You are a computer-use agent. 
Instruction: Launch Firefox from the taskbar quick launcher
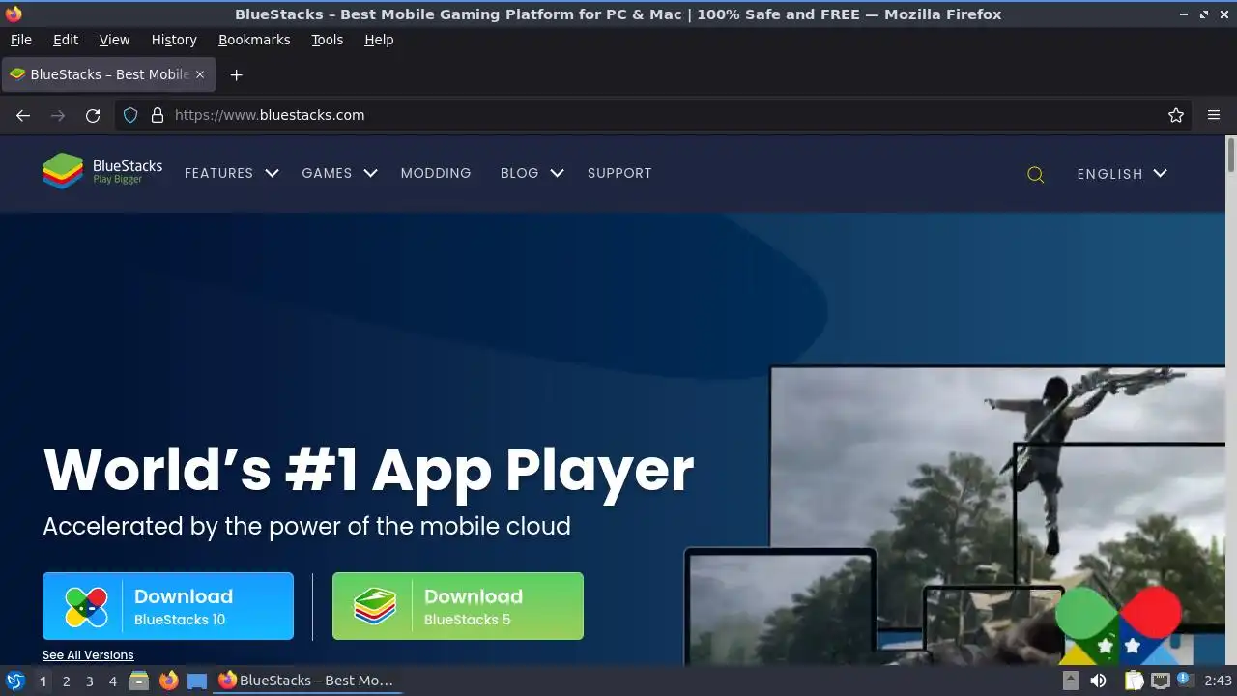[168, 681]
